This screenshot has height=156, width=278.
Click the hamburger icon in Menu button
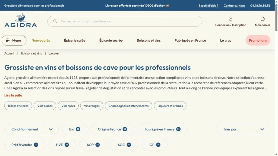[x=8, y=40]
